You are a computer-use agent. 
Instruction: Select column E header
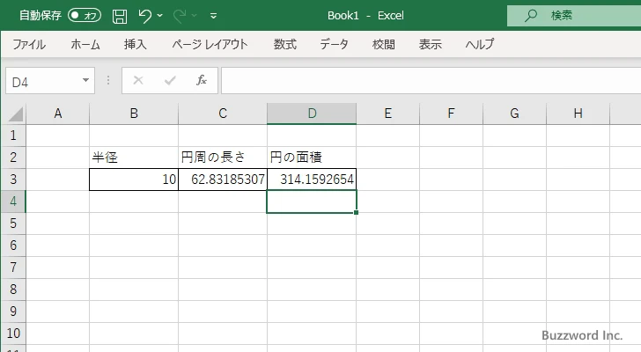point(388,114)
